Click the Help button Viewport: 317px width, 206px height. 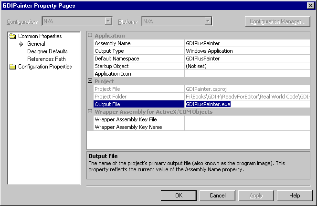coord(295,196)
